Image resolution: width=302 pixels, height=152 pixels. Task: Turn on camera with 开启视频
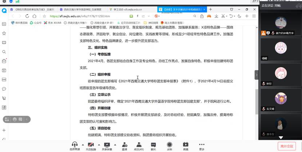click(x=91, y=146)
